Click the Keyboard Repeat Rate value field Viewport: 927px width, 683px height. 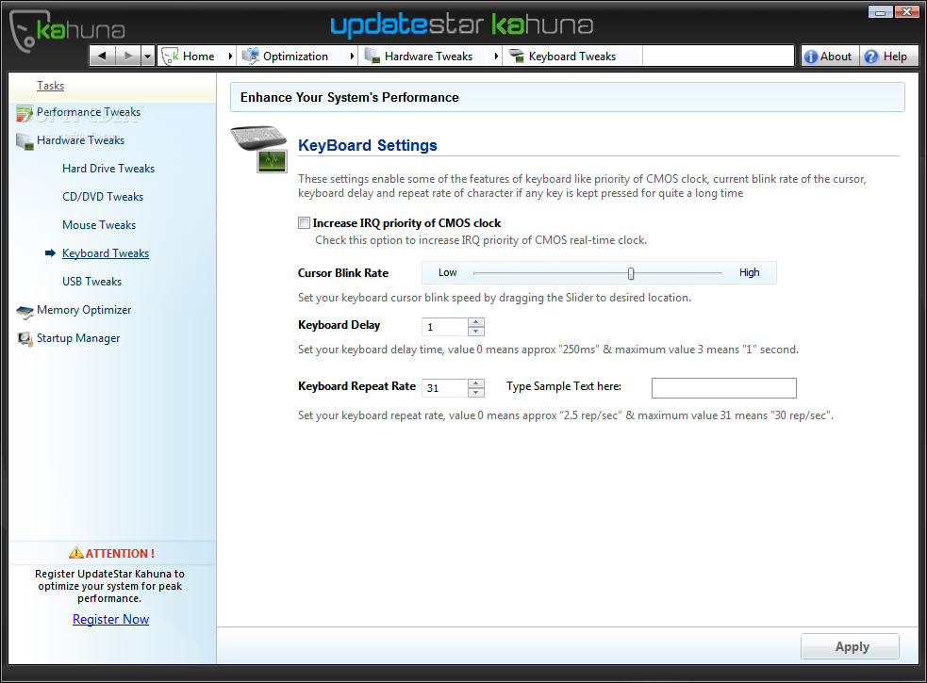tap(444, 388)
